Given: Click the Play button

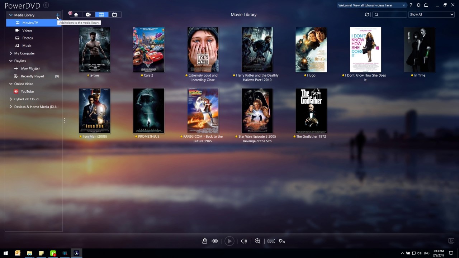Looking at the screenshot, I should coord(229,241).
